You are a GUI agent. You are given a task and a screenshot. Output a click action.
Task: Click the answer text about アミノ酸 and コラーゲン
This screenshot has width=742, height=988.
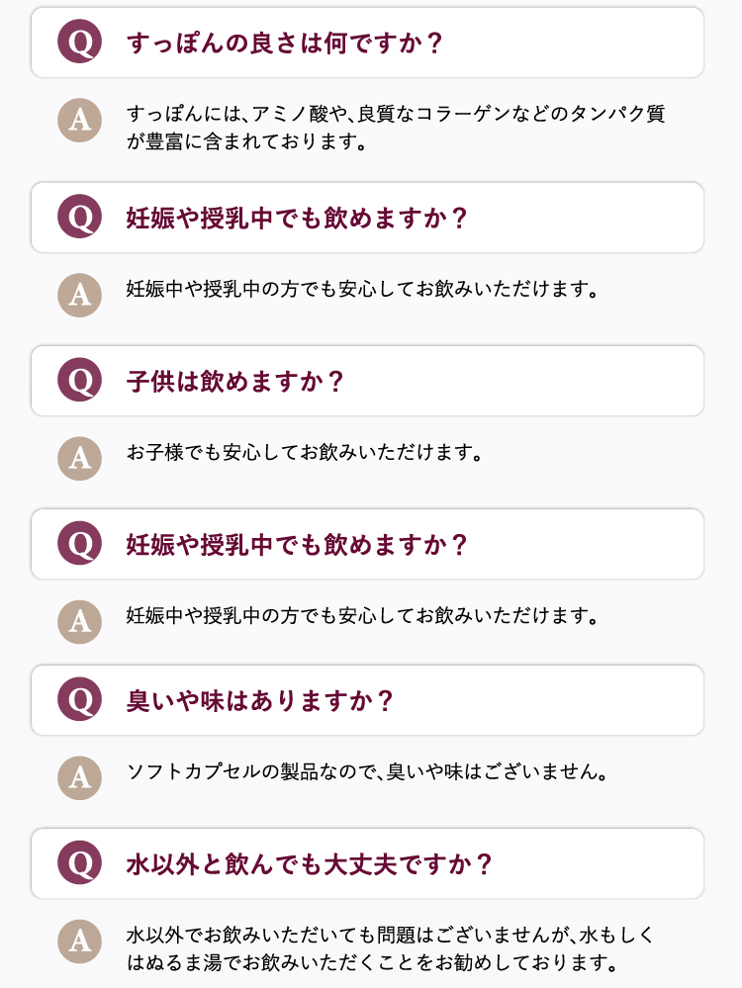pyautogui.click(x=396, y=128)
